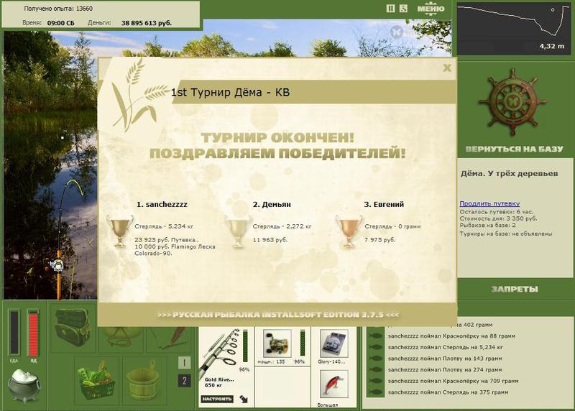This screenshot has height=411, width=575.
Task: Click the Стерлядь на 375 грамм log entry
Action: (x=448, y=392)
